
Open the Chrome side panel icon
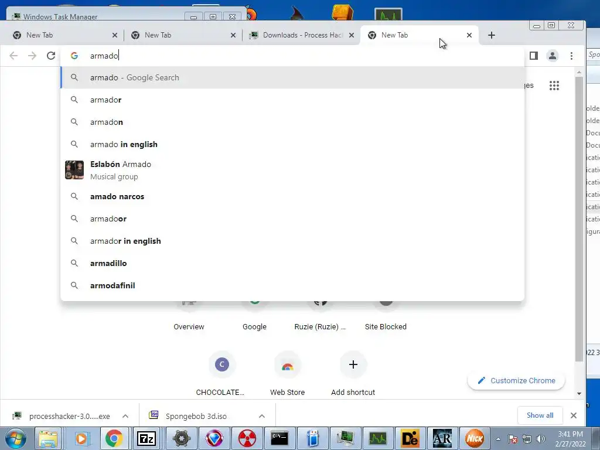534,56
